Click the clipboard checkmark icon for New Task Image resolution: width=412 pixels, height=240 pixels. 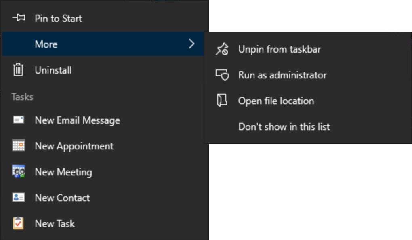click(18, 223)
